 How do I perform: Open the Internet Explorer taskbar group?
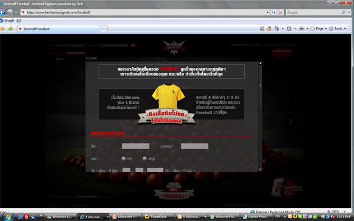[93, 217]
